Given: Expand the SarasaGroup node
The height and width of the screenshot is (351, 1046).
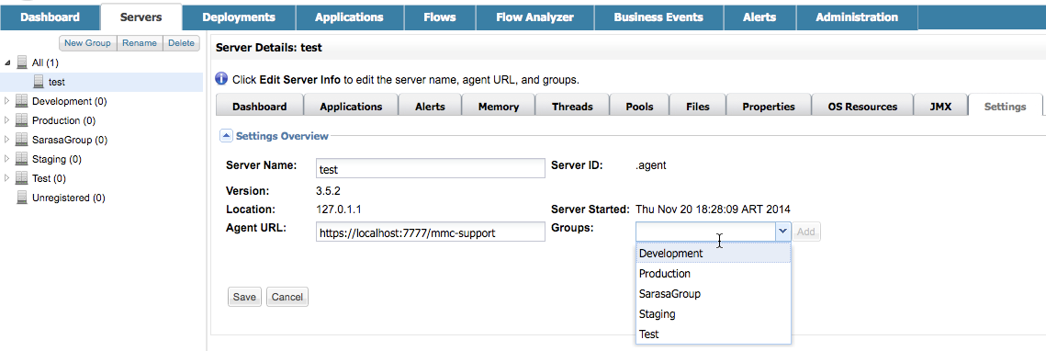Looking at the screenshot, I should 7,141.
